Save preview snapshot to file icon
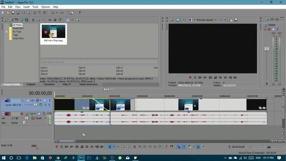Screen dimensions: 286x161 pyautogui.click(x=236, y=20)
